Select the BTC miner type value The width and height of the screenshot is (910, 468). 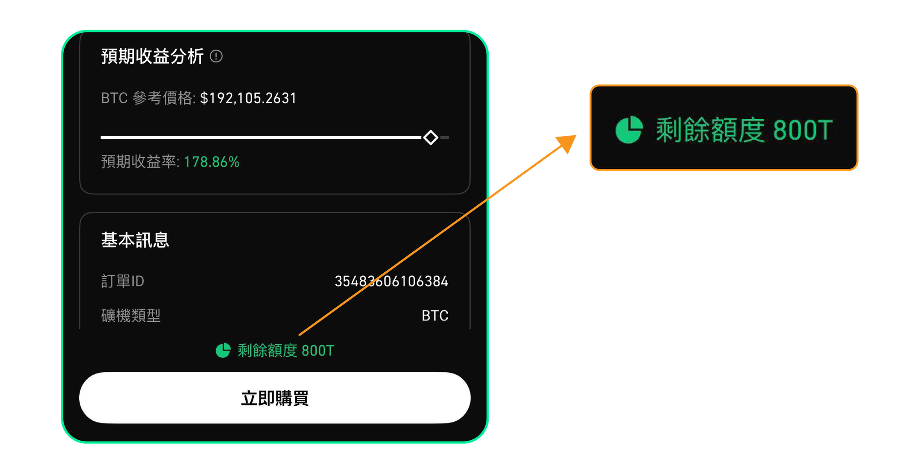[x=435, y=315]
